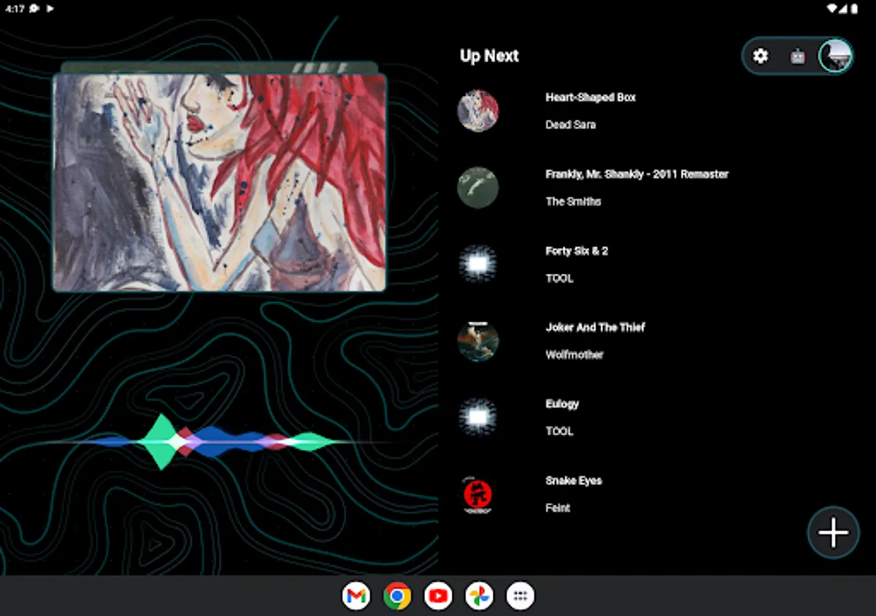This screenshot has width=876, height=616.
Task: Open the settings gear icon
Action: click(x=760, y=56)
